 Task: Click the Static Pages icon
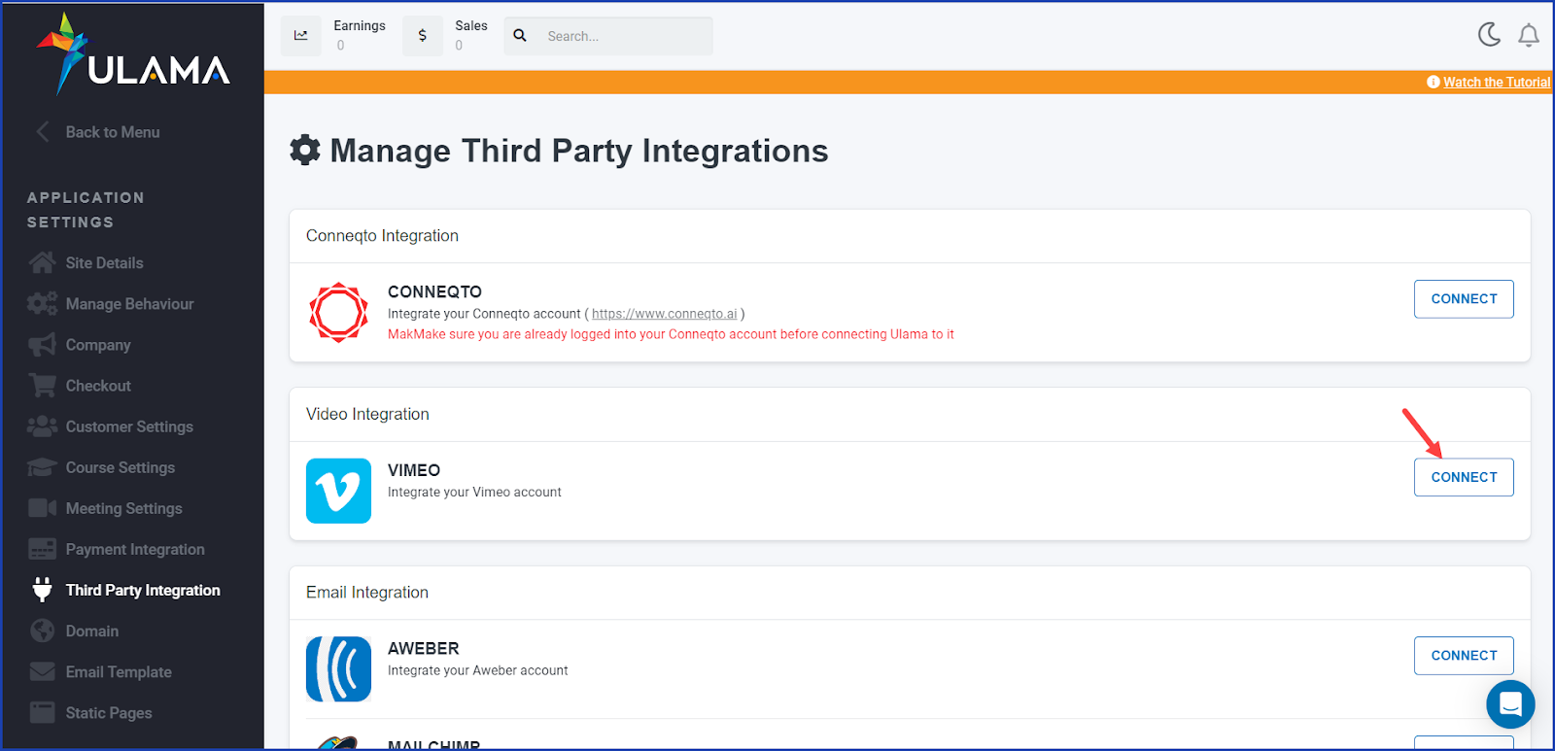[42, 712]
